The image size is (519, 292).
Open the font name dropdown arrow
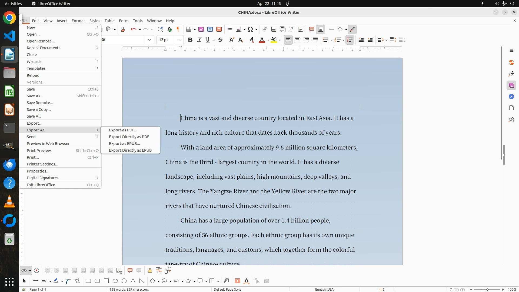point(149,40)
